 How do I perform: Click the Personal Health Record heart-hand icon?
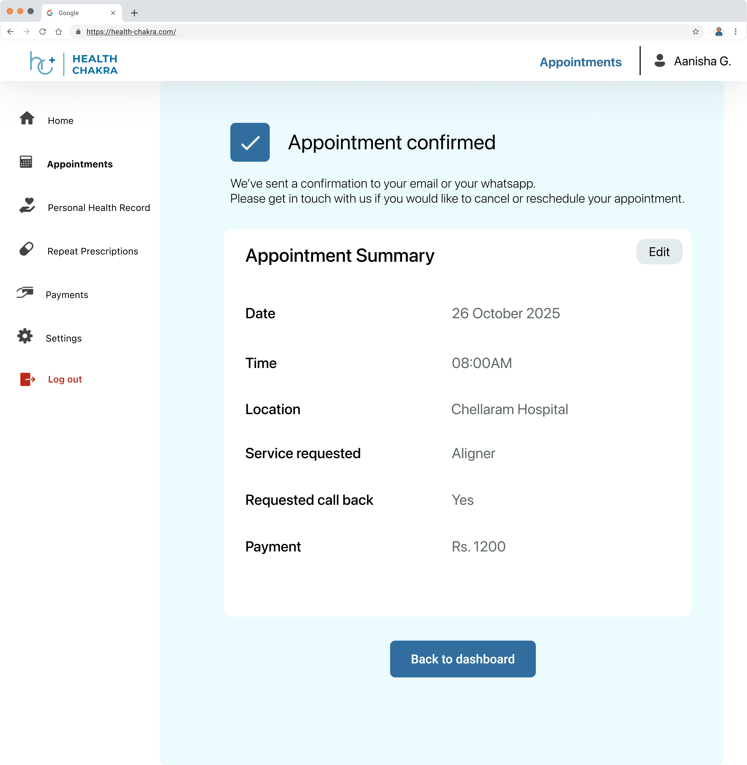[x=27, y=205]
